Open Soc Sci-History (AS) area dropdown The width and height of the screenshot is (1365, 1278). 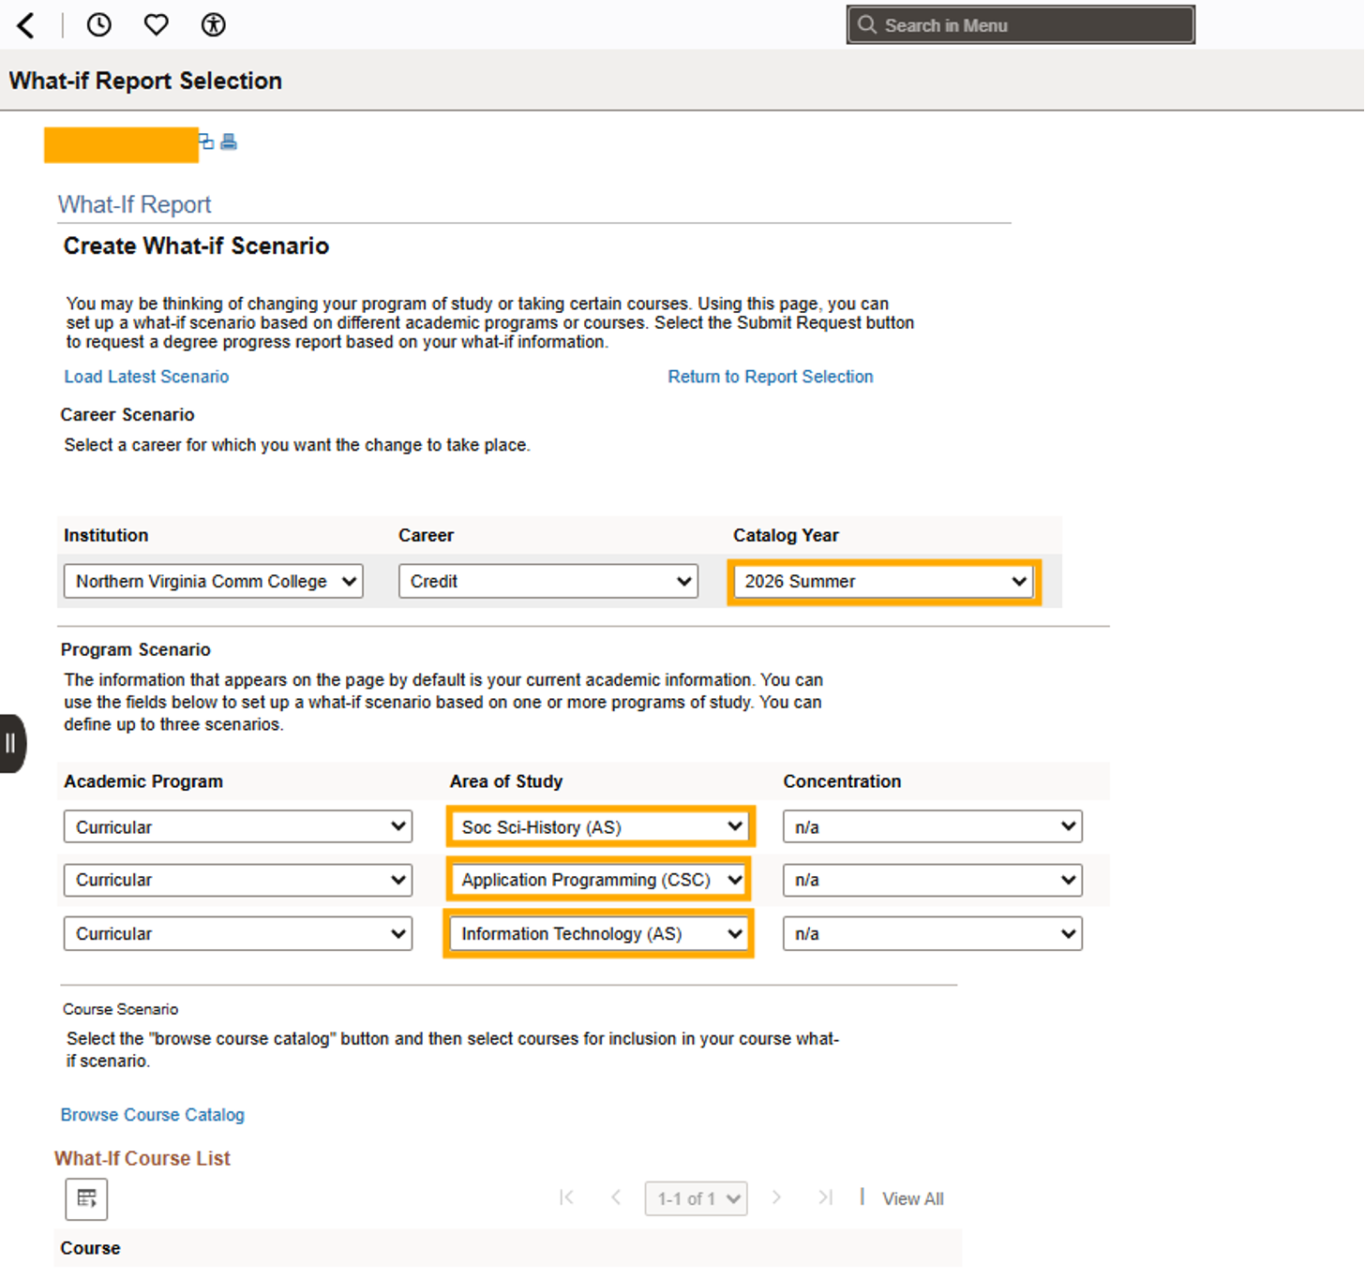pyautogui.click(x=599, y=827)
